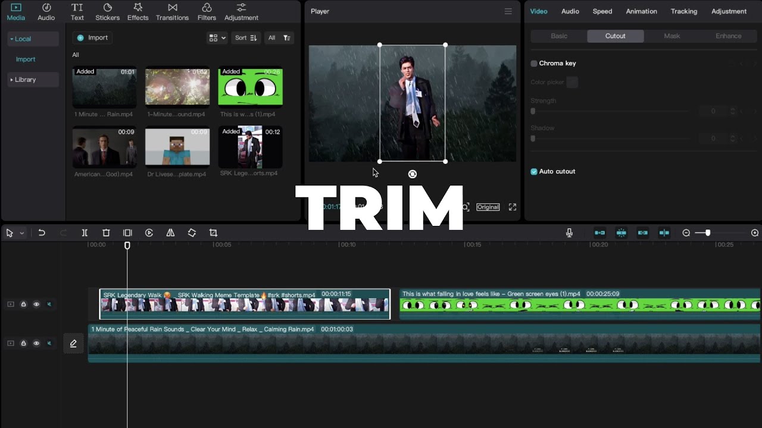Click the Chroma key color picker eyedropper

(571, 82)
